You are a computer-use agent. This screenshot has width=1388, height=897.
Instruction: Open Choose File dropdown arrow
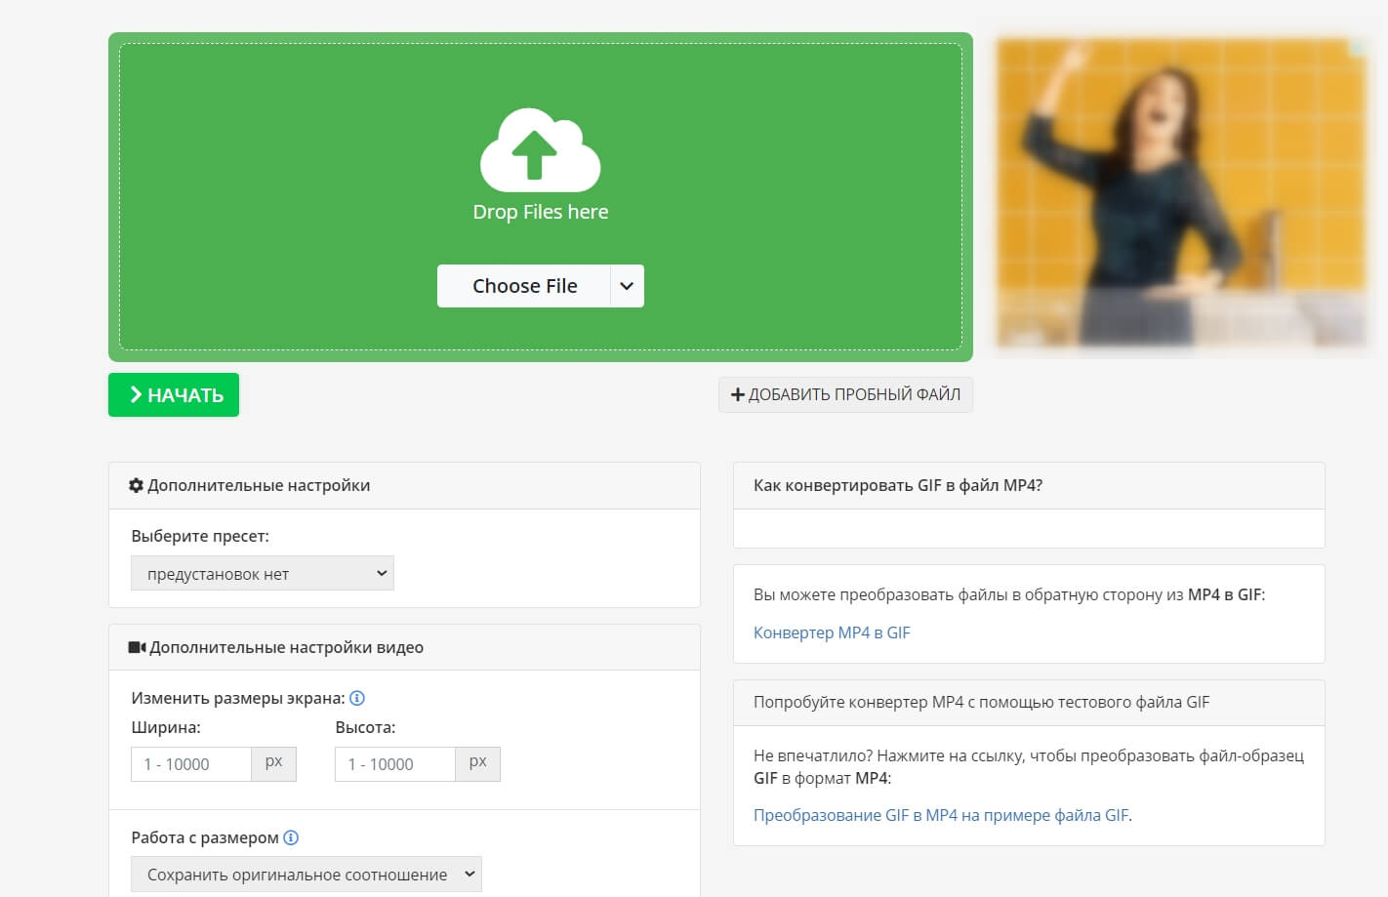627,286
